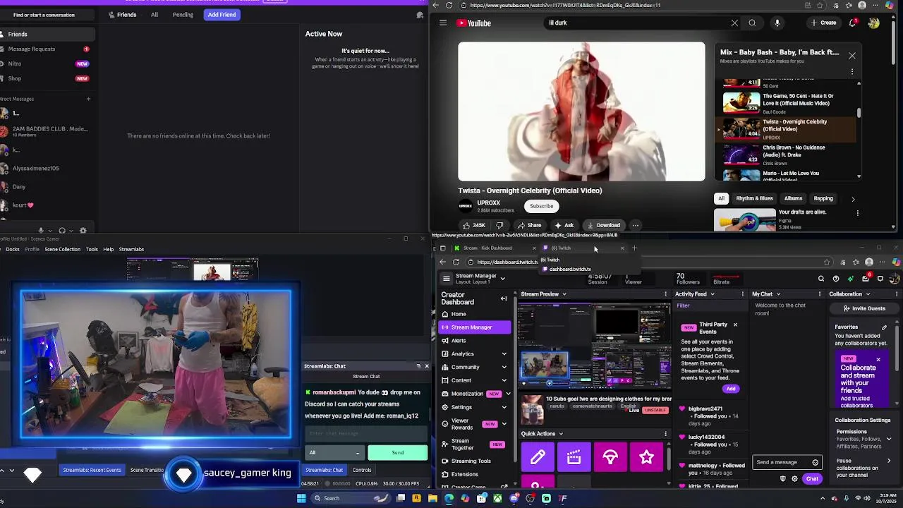
Task: Click the clapperboard clip Quick Action tile
Action: click(574, 457)
